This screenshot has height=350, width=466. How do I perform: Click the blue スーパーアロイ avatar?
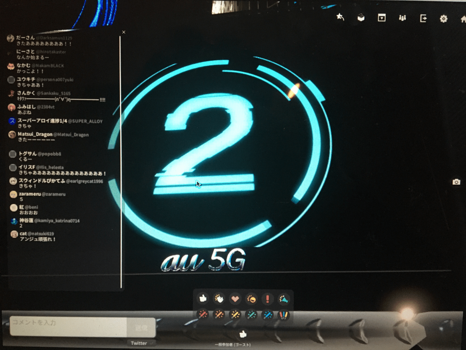pyautogui.click(x=12, y=121)
